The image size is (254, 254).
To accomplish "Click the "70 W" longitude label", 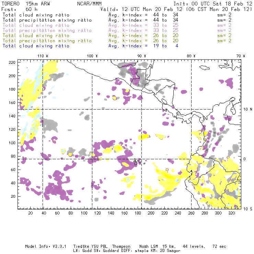I will [x=241, y=56].
